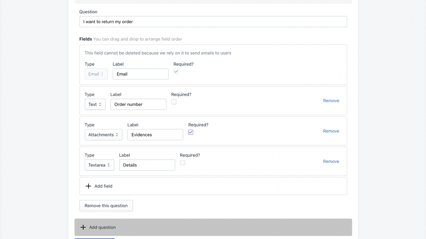Toggle Required checkbox for Details field
The width and height of the screenshot is (426, 239).
[x=182, y=163]
